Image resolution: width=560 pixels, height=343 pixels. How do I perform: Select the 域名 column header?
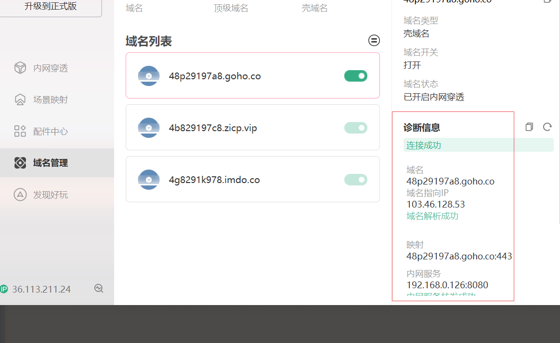(134, 8)
